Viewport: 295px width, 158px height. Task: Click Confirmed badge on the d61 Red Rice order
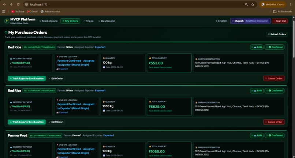[x=275, y=47]
